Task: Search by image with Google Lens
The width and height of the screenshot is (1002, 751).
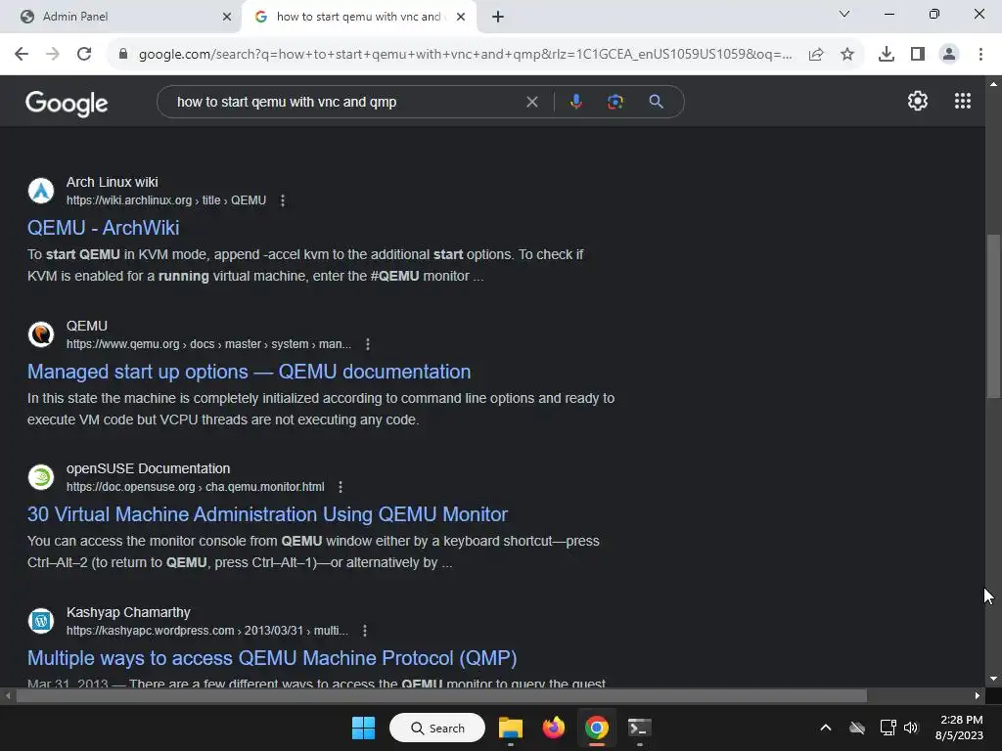Action: [x=615, y=102]
